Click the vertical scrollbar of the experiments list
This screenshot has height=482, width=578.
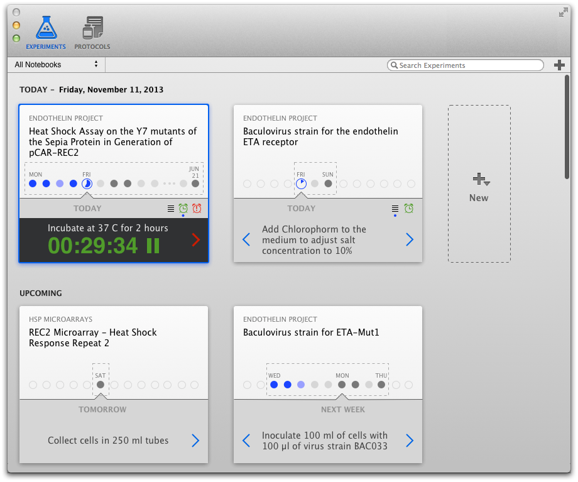(x=567, y=127)
